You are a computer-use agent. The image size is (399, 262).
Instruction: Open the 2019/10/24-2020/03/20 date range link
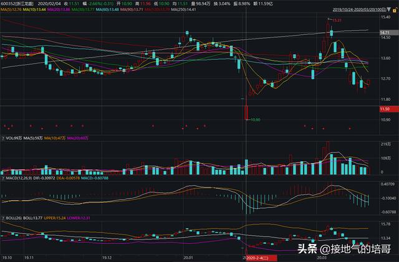[359, 10]
